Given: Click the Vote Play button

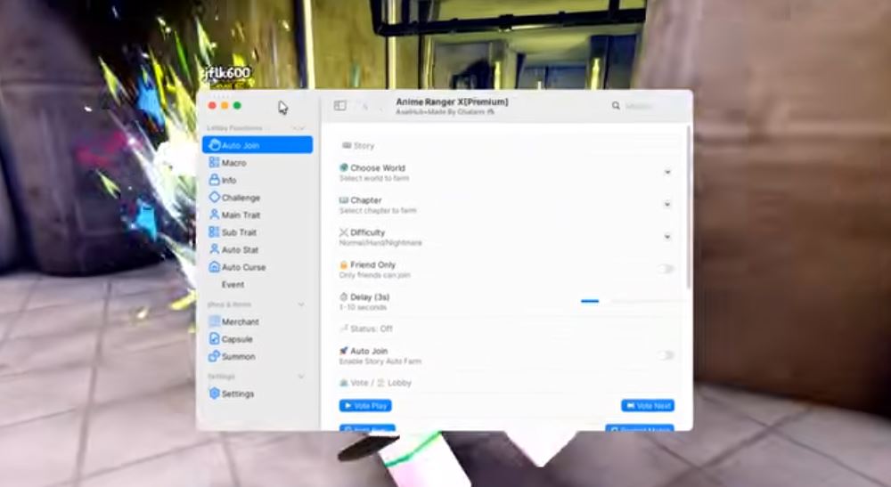Looking at the screenshot, I should 365,406.
